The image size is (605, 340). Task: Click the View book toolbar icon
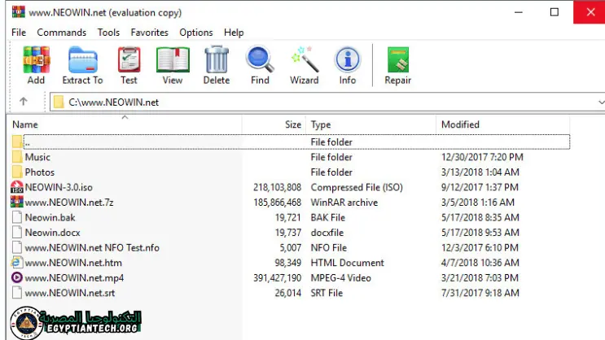pyautogui.click(x=173, y=59)
